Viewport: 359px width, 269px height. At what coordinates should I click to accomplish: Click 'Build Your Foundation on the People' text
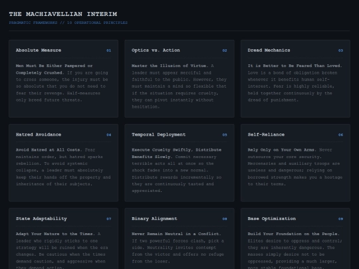(x=294, y=234)
